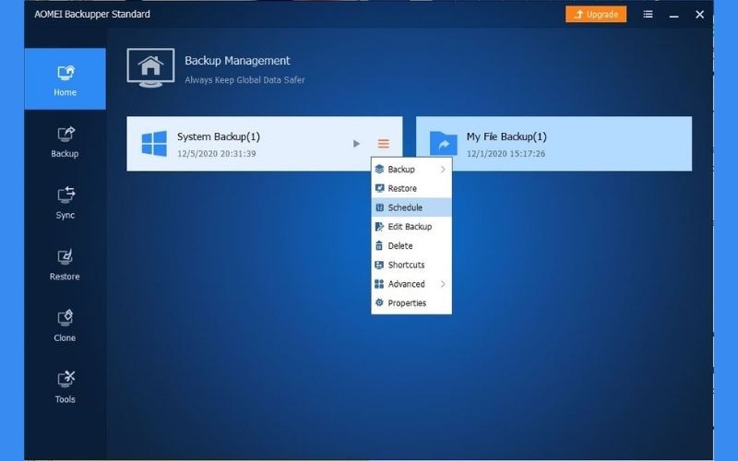Viewport: 738px width, 461px height.
Task: Click the folder icon of My File Backup
Action: click(x=444, y=144)
